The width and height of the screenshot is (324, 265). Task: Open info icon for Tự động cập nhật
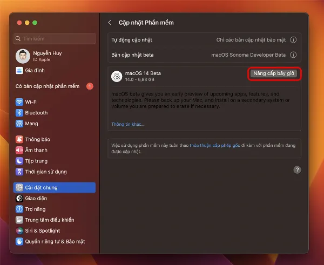[293, 39]
